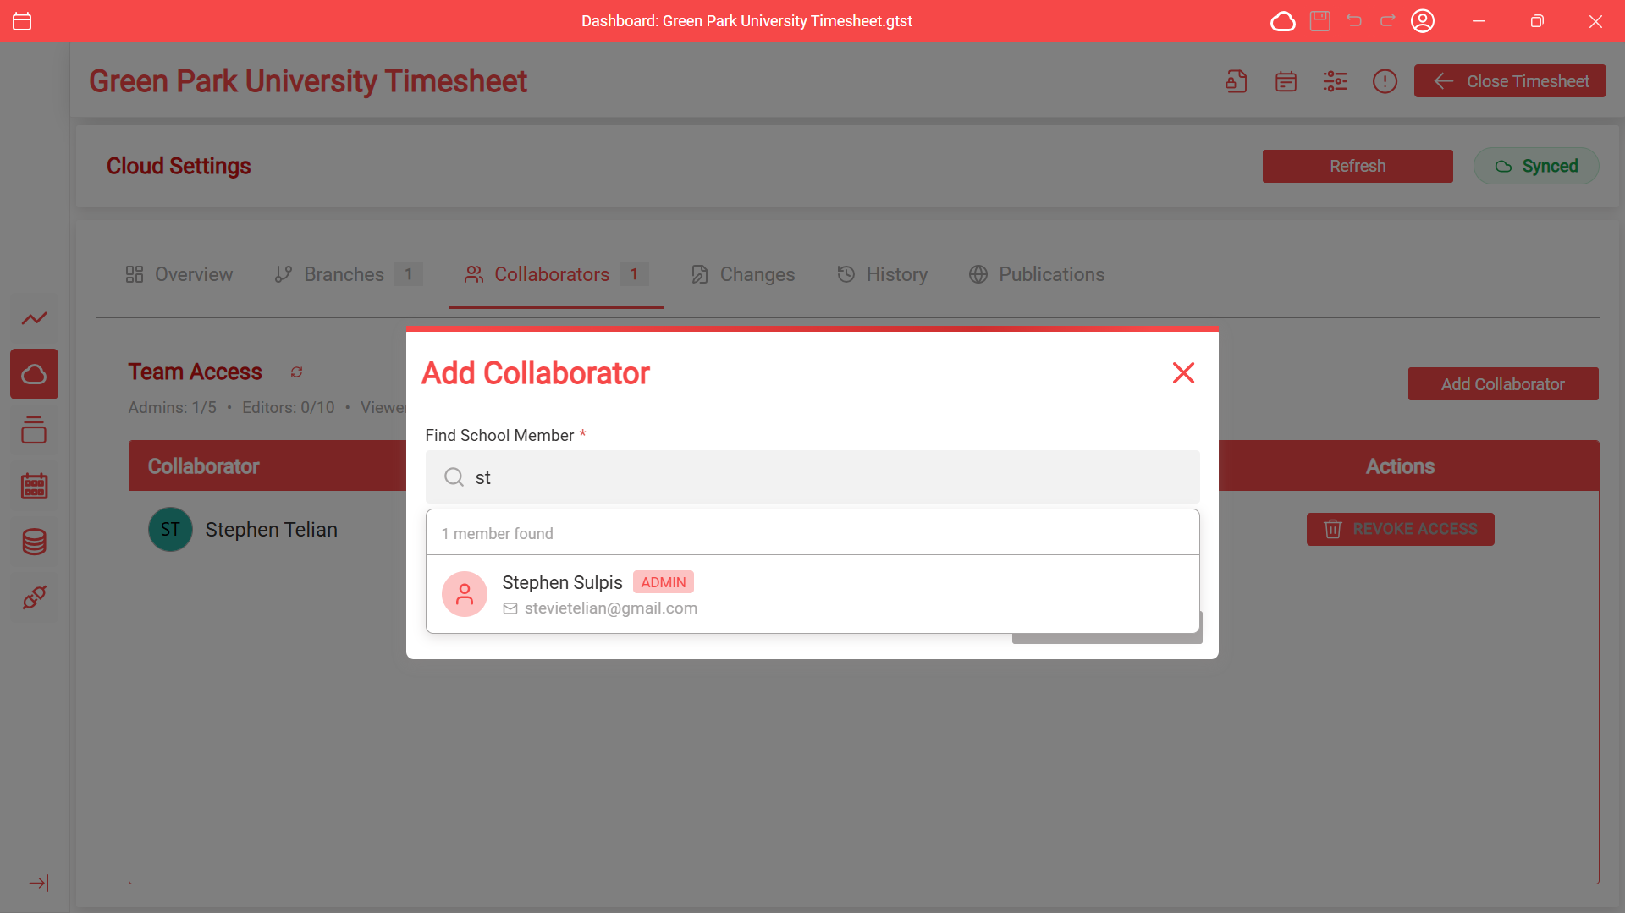The image size is (1625, 914).
Task: Close the Add Collaborator dialog
Action: (1183, 372)
